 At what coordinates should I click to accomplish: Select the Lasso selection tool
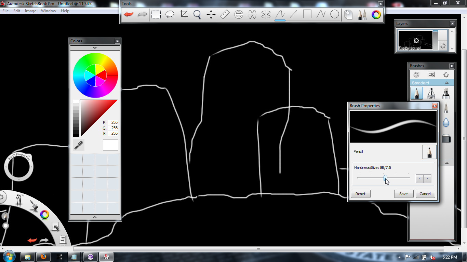coord(170,14)
